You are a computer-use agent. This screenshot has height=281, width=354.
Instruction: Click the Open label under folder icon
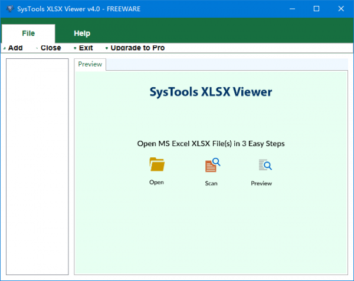point(156,182)
